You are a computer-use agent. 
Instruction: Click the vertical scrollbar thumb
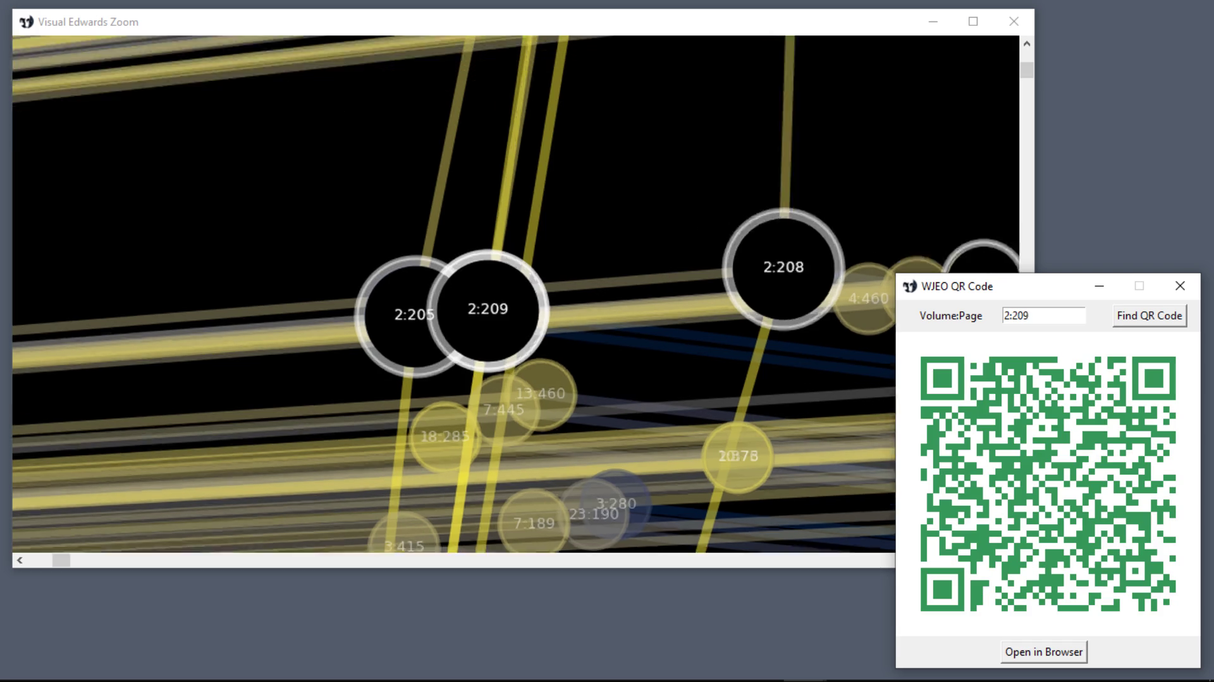pos(1027,70)
